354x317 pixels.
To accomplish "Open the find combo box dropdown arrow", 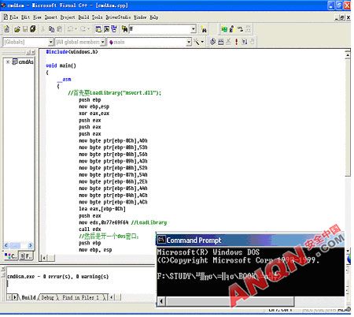I will pos(194,29).
